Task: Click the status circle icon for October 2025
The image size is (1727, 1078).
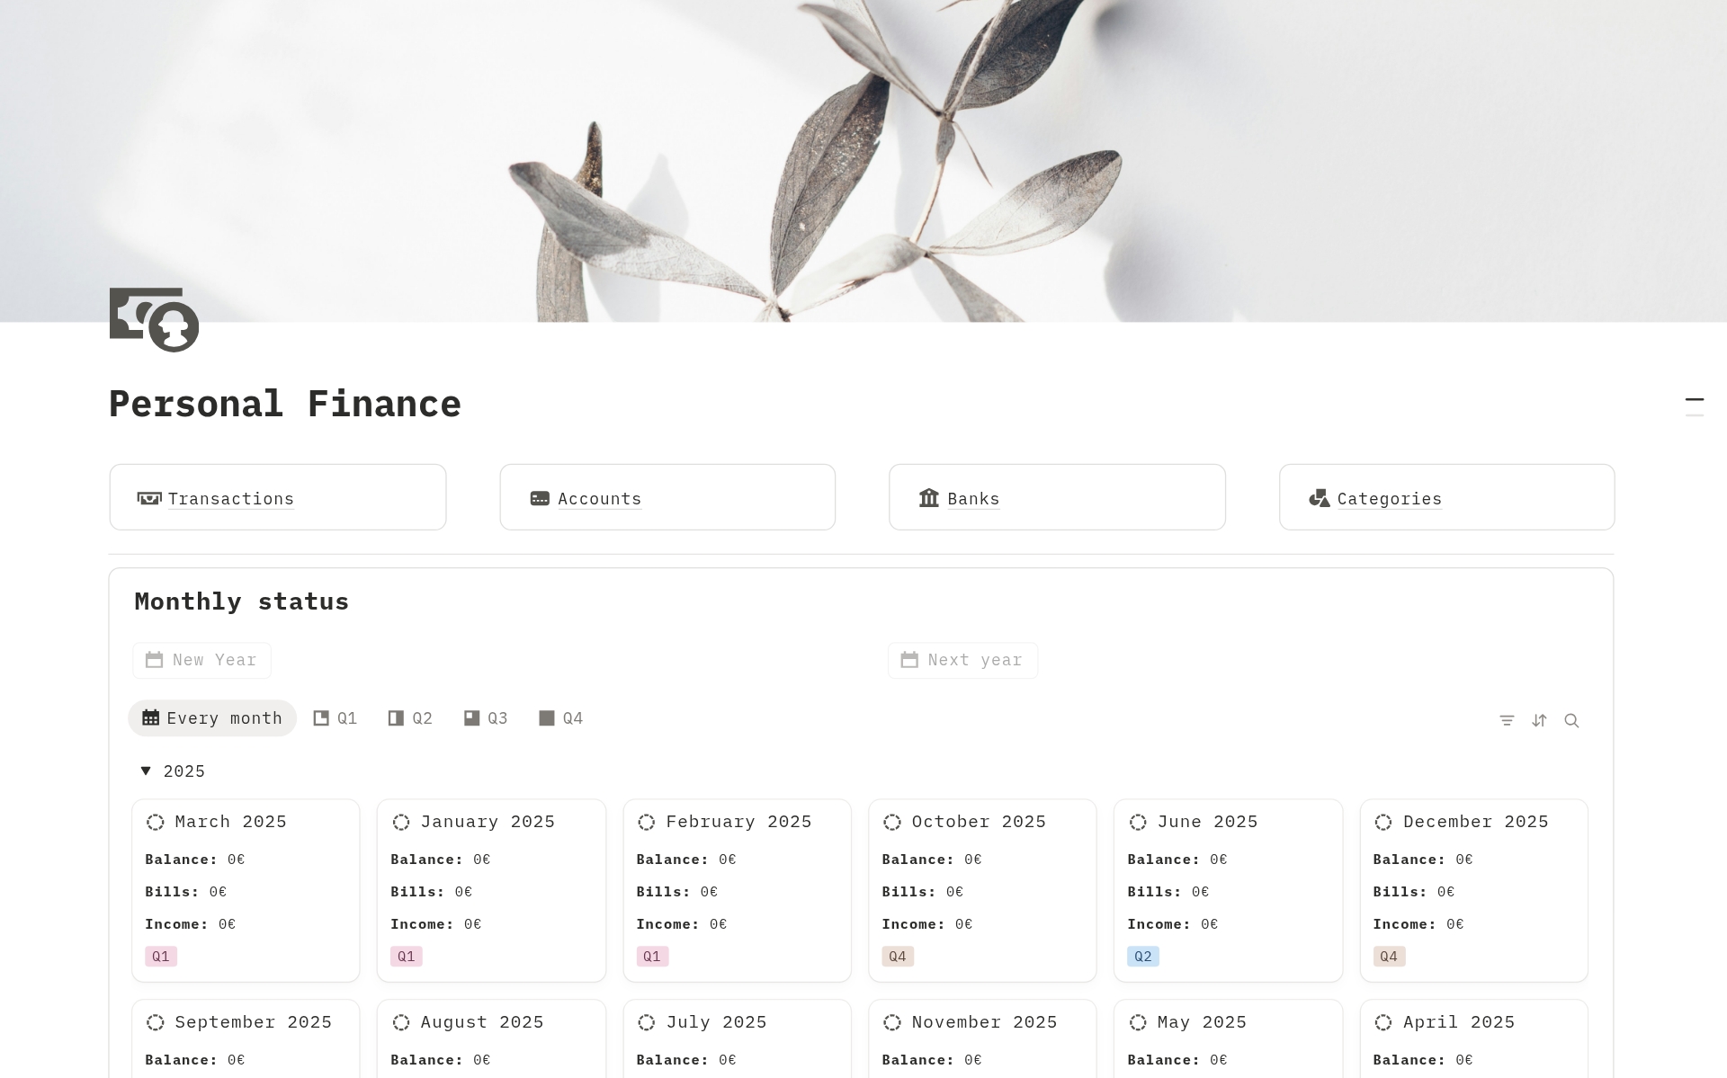Action: [892, 822]
